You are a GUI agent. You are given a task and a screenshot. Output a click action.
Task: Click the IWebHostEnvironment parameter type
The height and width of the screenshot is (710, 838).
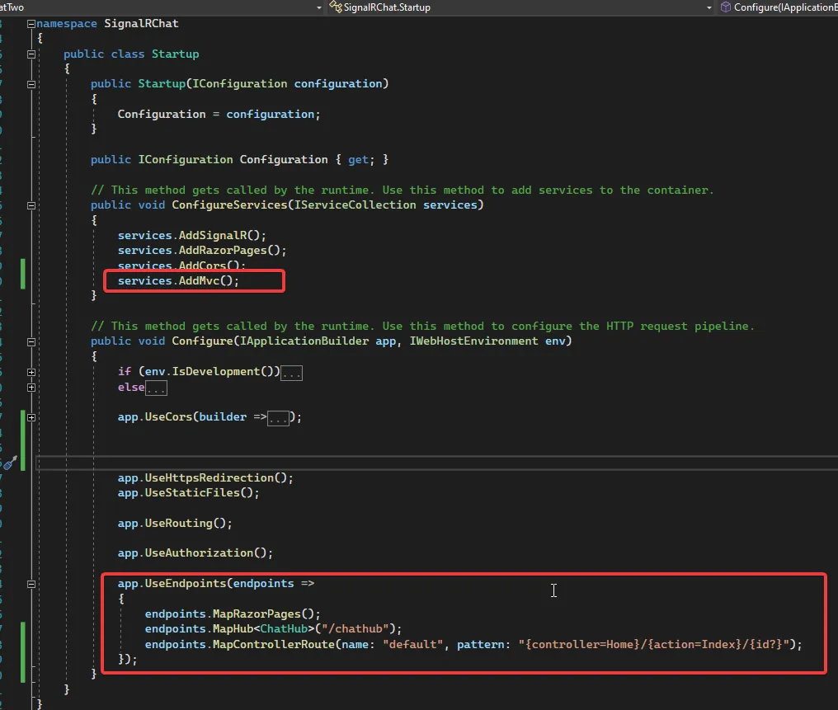click(x=473, y=341)
